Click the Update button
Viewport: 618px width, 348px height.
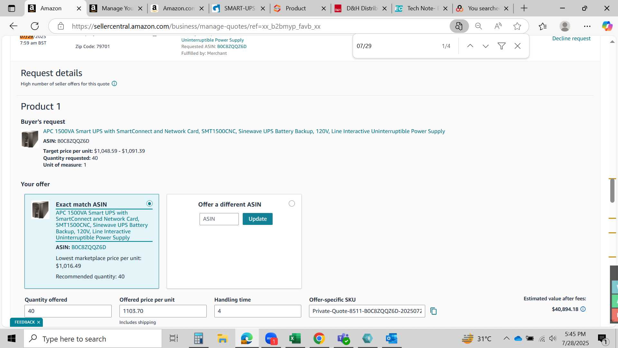point(257,219)
